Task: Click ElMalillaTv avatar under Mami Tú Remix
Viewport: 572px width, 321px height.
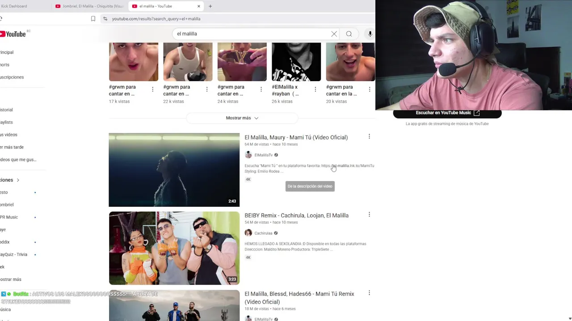Action: tap(248, 319)
